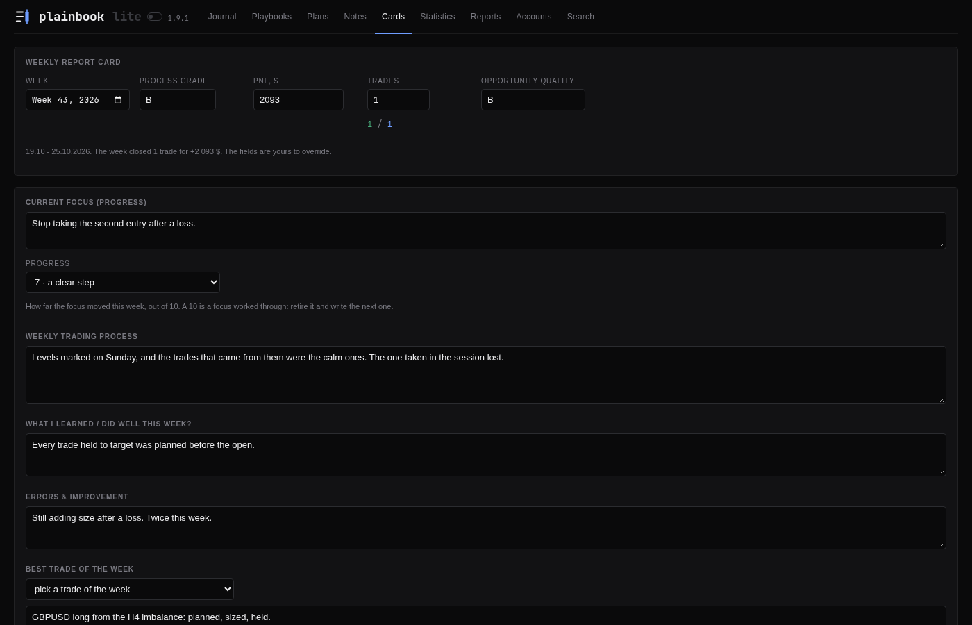972x625 pixels.
Task: Open the week picker calendar icon
Action: click(x=118, y=100)
